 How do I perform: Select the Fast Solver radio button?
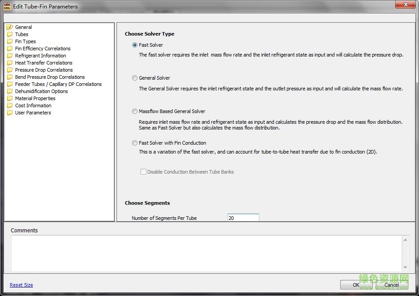coord(135,45)
